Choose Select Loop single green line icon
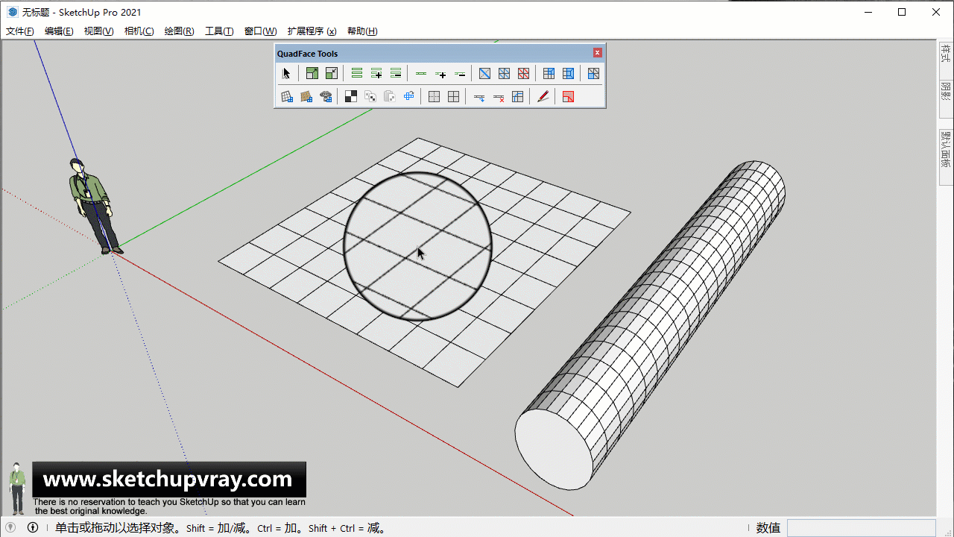The width and height of the screenshot is (954, 537). [421, 73]
